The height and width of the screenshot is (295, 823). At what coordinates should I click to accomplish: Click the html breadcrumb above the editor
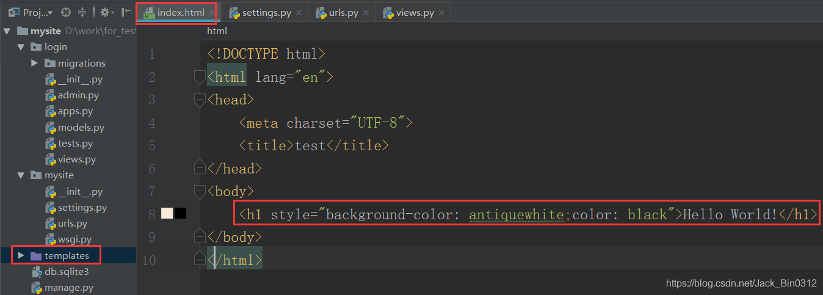(x=217, y=31)
